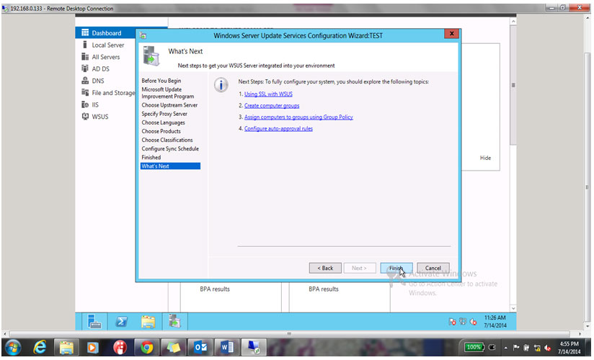Image resolution: width=594 pixels, height=360 pixels.
Task: Select the Configure Sync Schedule step
Action: click(x=170, y=148)
